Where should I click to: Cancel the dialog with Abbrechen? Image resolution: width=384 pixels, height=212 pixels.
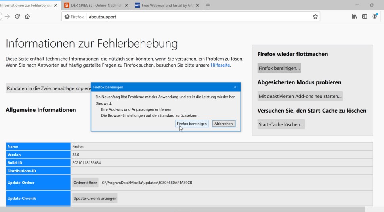224,124
